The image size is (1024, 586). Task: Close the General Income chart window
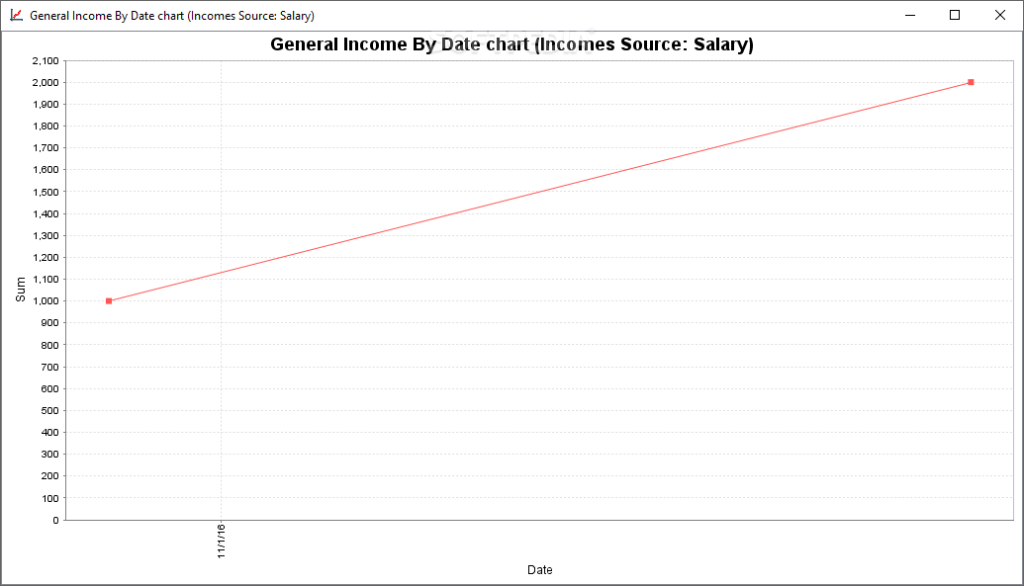click(x=1000, y=15)
